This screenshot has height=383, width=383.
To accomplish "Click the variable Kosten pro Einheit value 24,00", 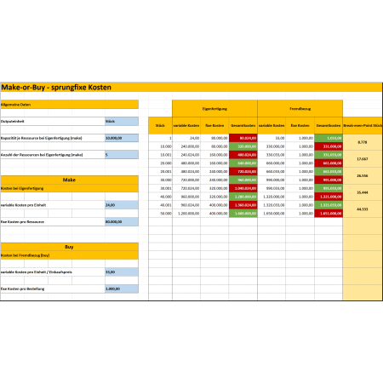I will (x=122, y=205).
